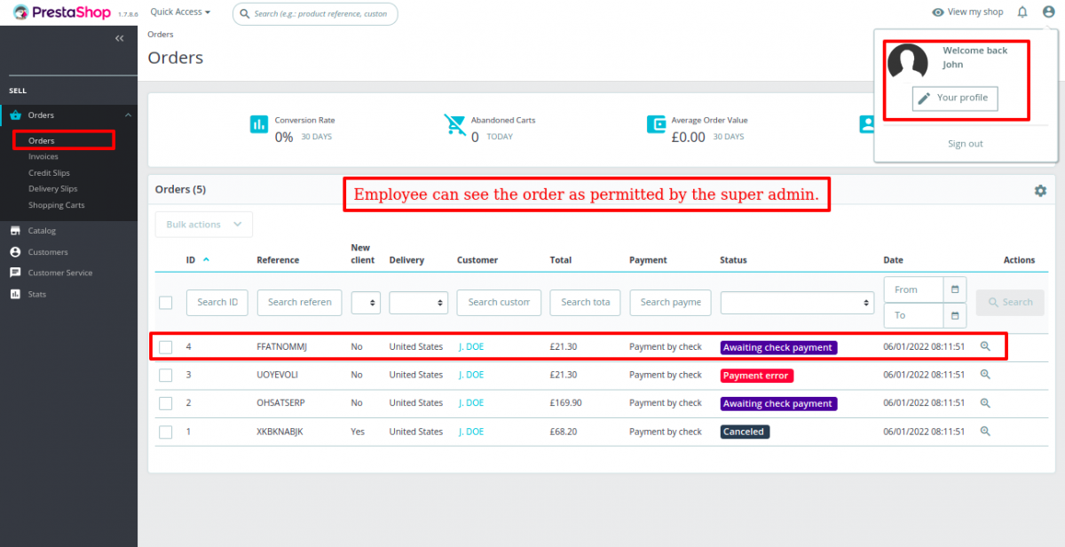Open the Orders panel settings gear
Image resolution: width=1065 pixels, height=547 pixels.
pos(1040,190)
